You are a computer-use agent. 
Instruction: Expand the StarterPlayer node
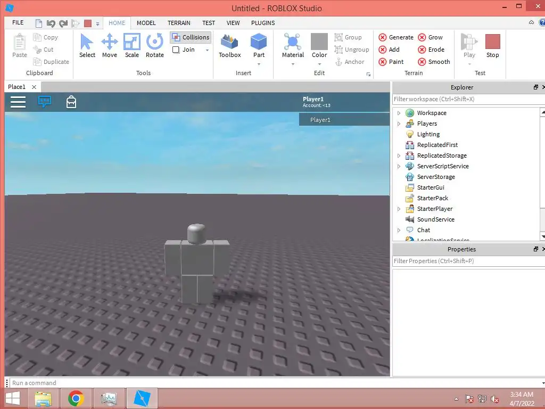point(399,209)
